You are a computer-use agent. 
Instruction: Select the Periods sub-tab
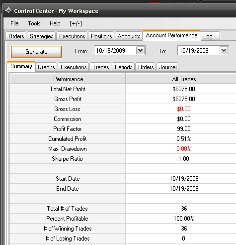[x=124, y=67]
